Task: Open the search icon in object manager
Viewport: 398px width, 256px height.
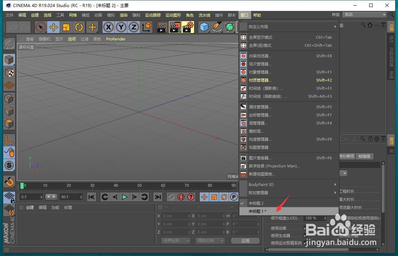Action: tap(363, 25)
